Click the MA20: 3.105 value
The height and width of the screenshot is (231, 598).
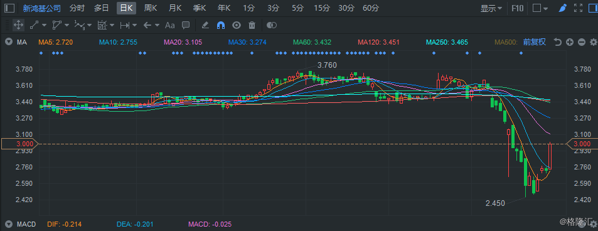(x=183, y=42)
